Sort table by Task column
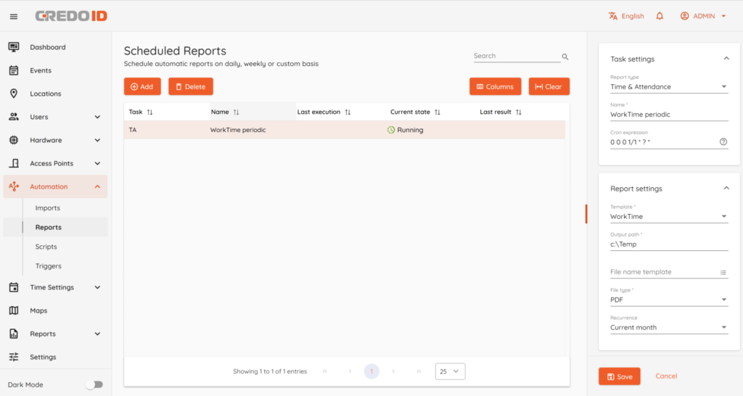The height and width of the screenshot is (396, 743). 150,112
